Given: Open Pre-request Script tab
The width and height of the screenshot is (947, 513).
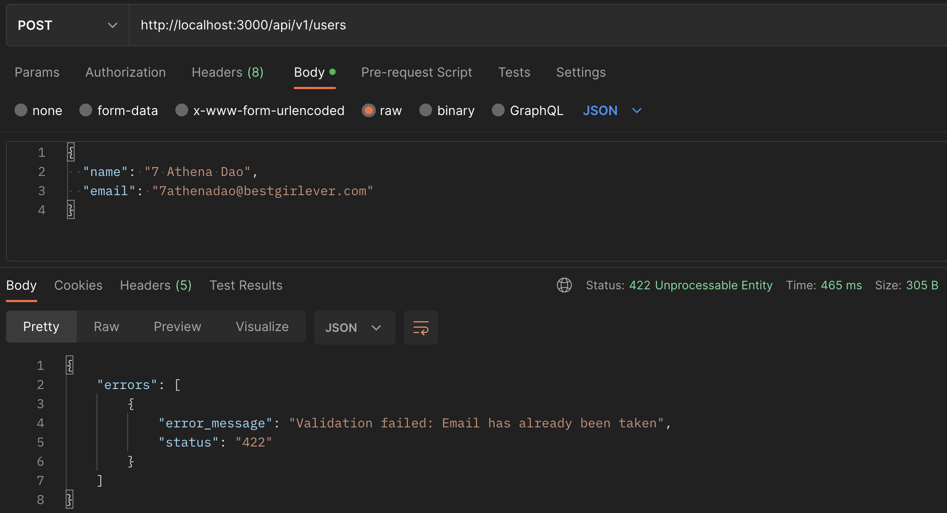Looking at the screenshot, I should (x=416, y=72).
